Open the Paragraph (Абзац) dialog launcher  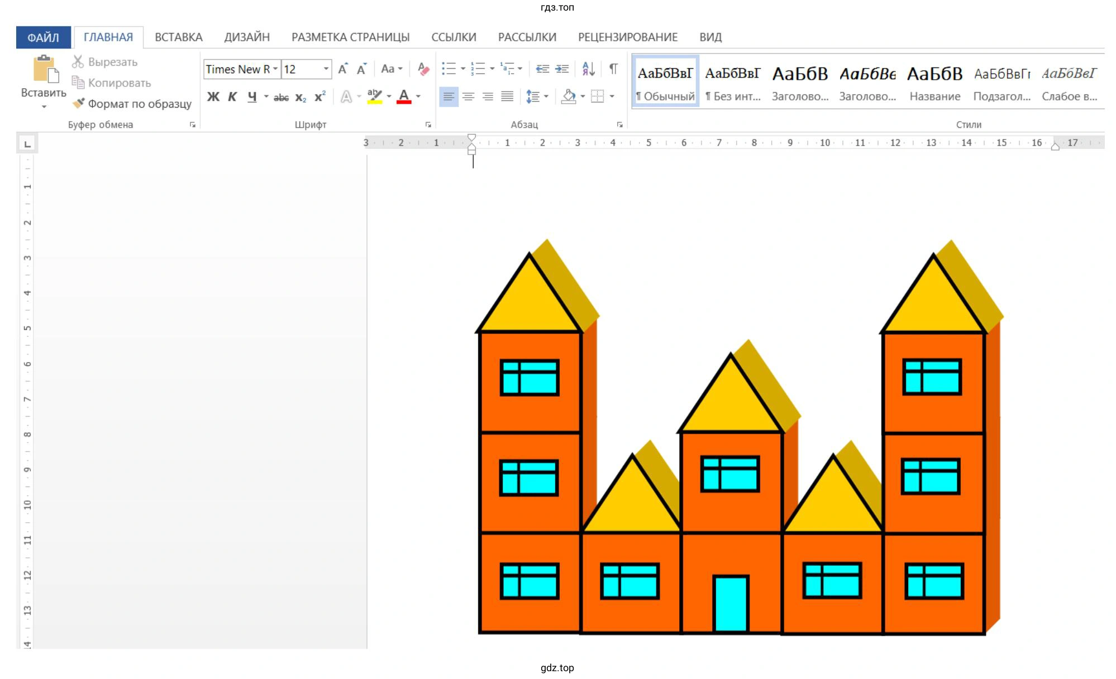click(620, 125)
